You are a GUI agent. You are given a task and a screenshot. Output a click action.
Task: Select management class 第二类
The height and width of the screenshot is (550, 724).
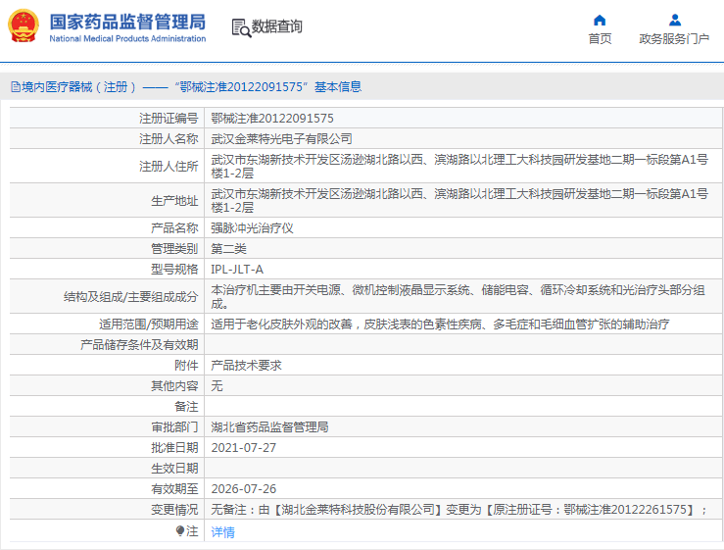tap(228, 249)
